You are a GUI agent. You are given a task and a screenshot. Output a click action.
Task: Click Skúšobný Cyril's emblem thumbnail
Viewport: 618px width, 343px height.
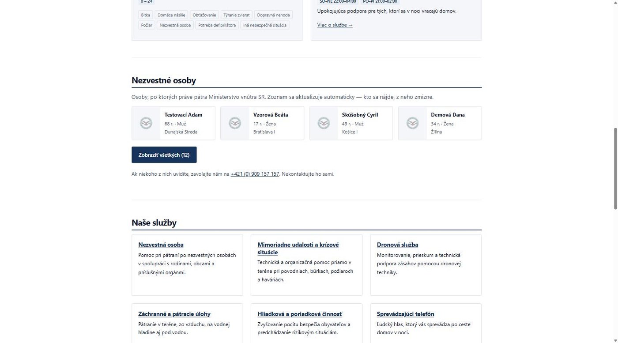(x=324, y=123)
